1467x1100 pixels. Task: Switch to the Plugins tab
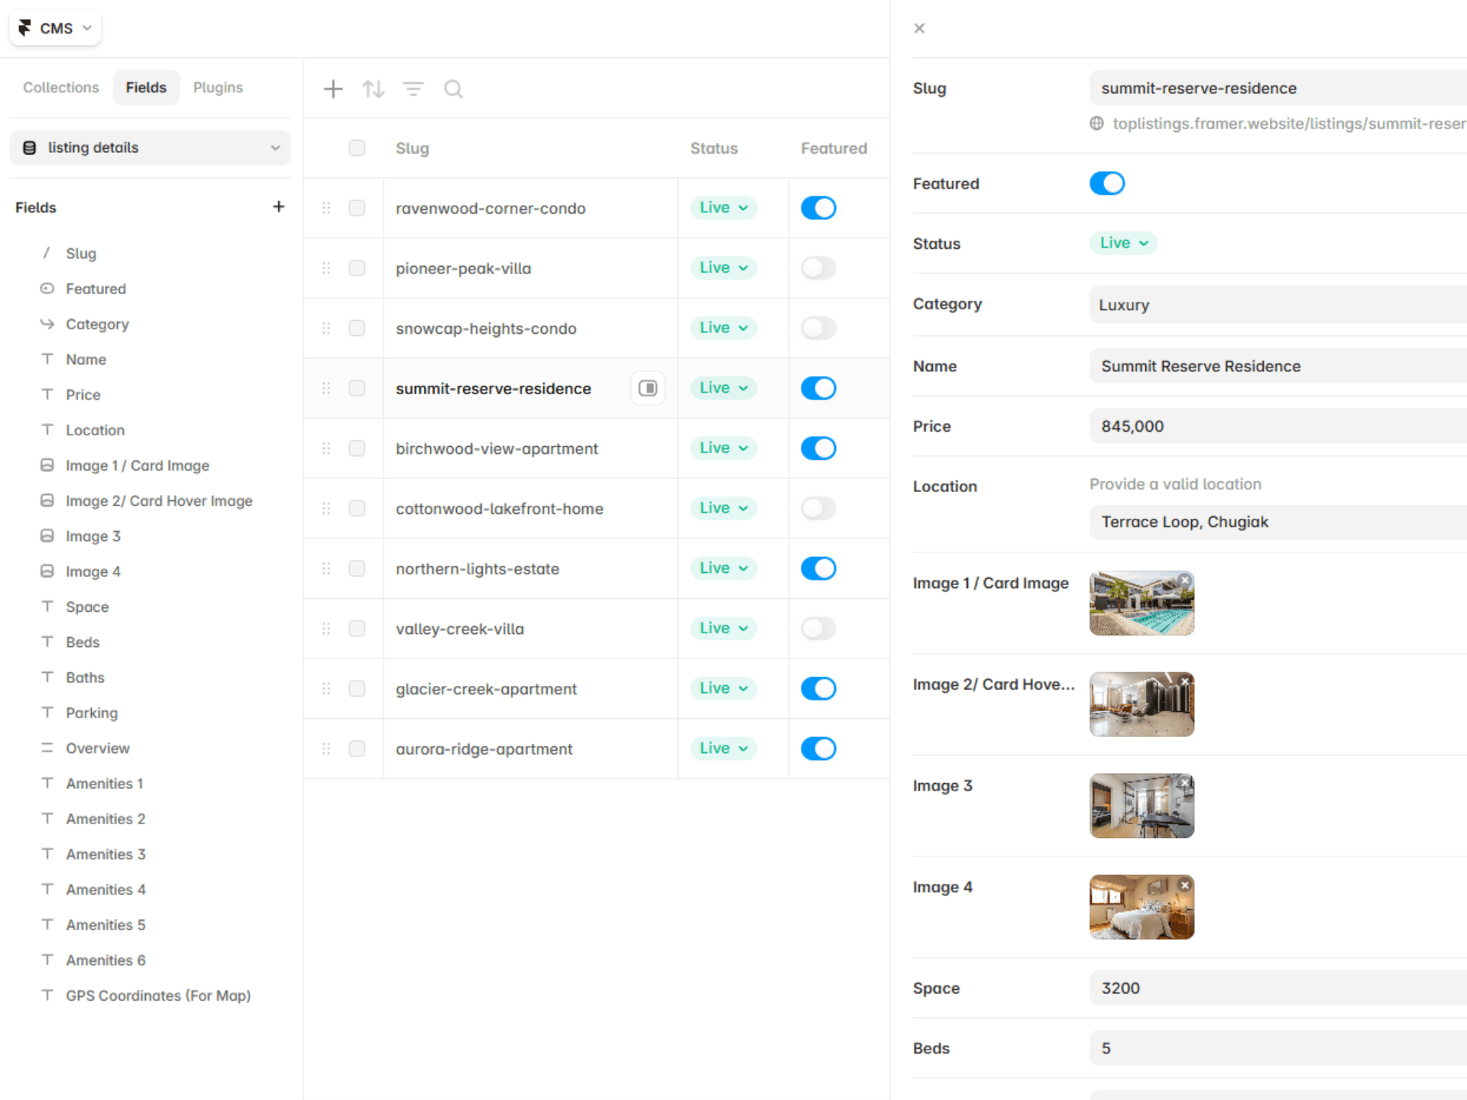point(218,88)
